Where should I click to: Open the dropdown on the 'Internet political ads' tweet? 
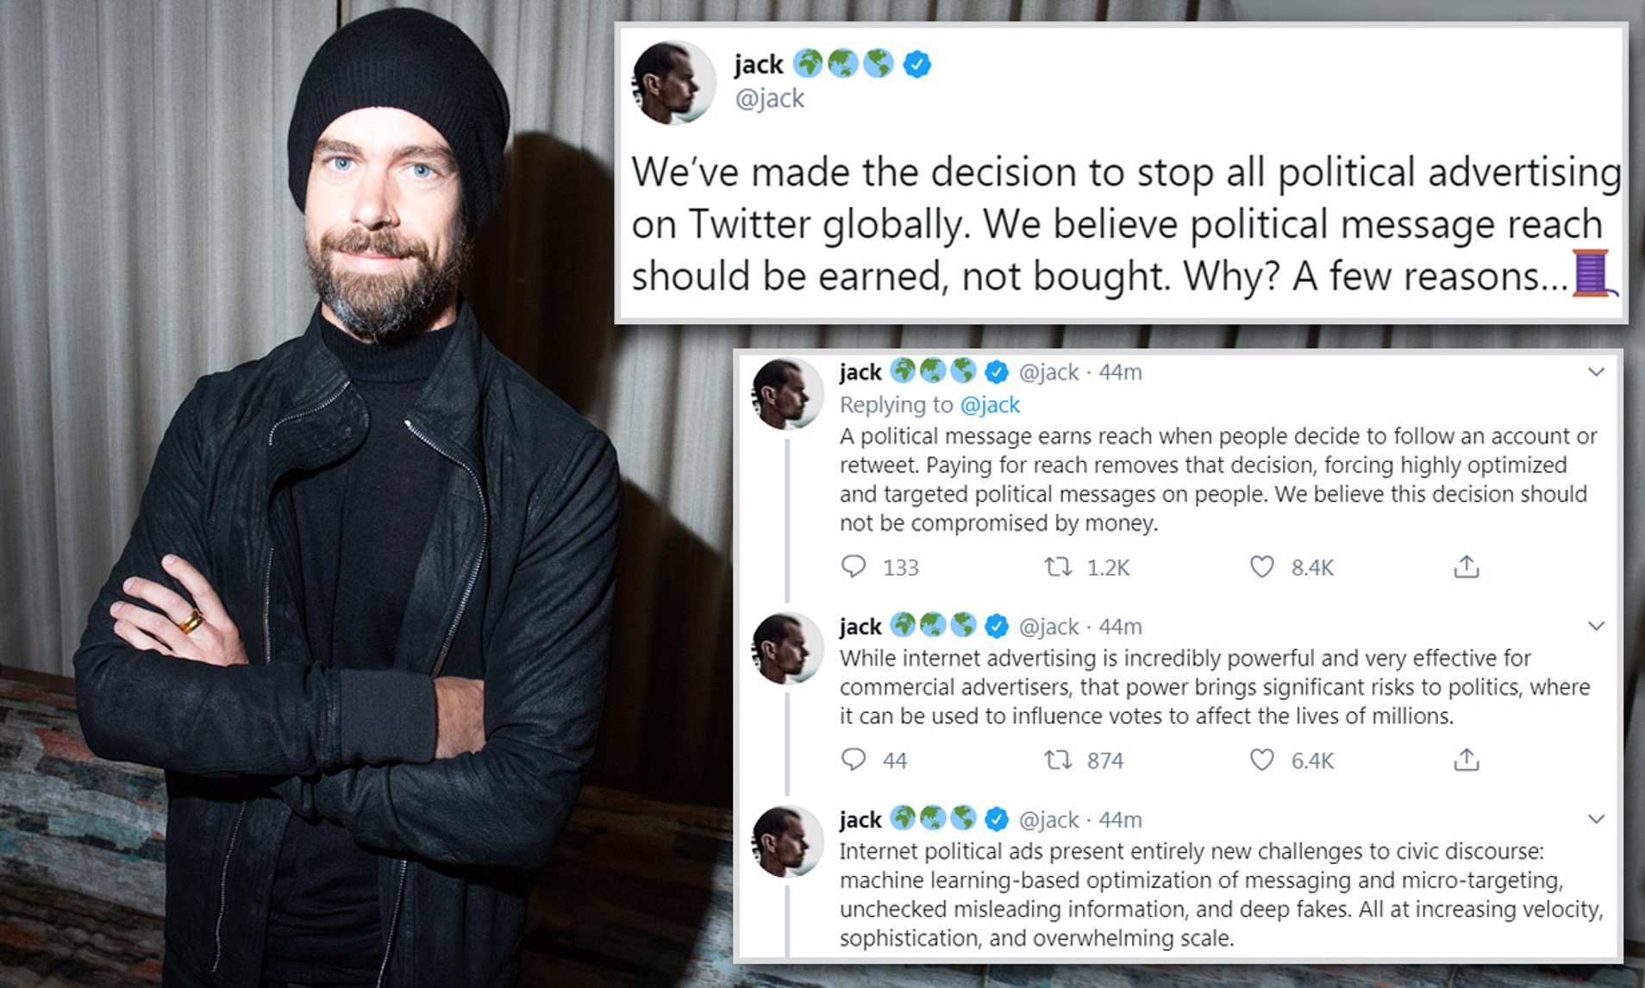click(x=1596, y=819)
